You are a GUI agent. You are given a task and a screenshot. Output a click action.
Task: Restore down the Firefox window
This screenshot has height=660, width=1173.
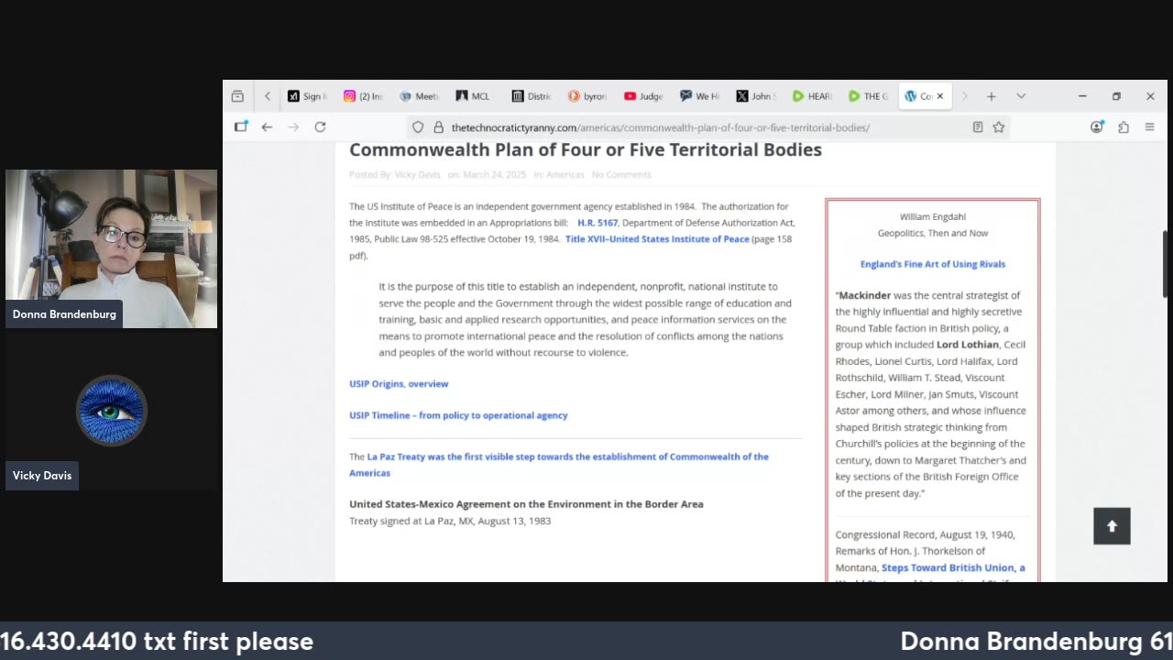[x=1116, y=96]
